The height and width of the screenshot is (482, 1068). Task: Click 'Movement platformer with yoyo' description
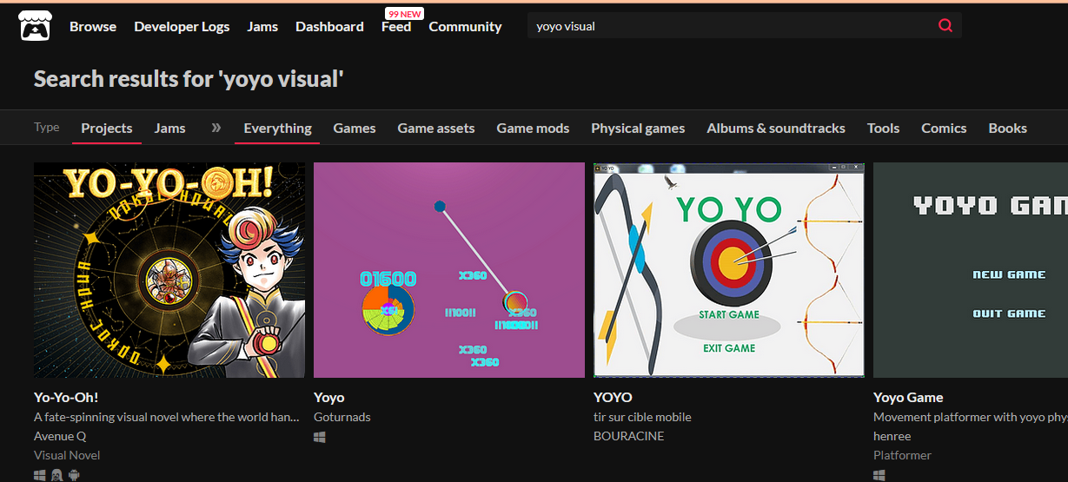pyautogui.click(x=971, y=417)
